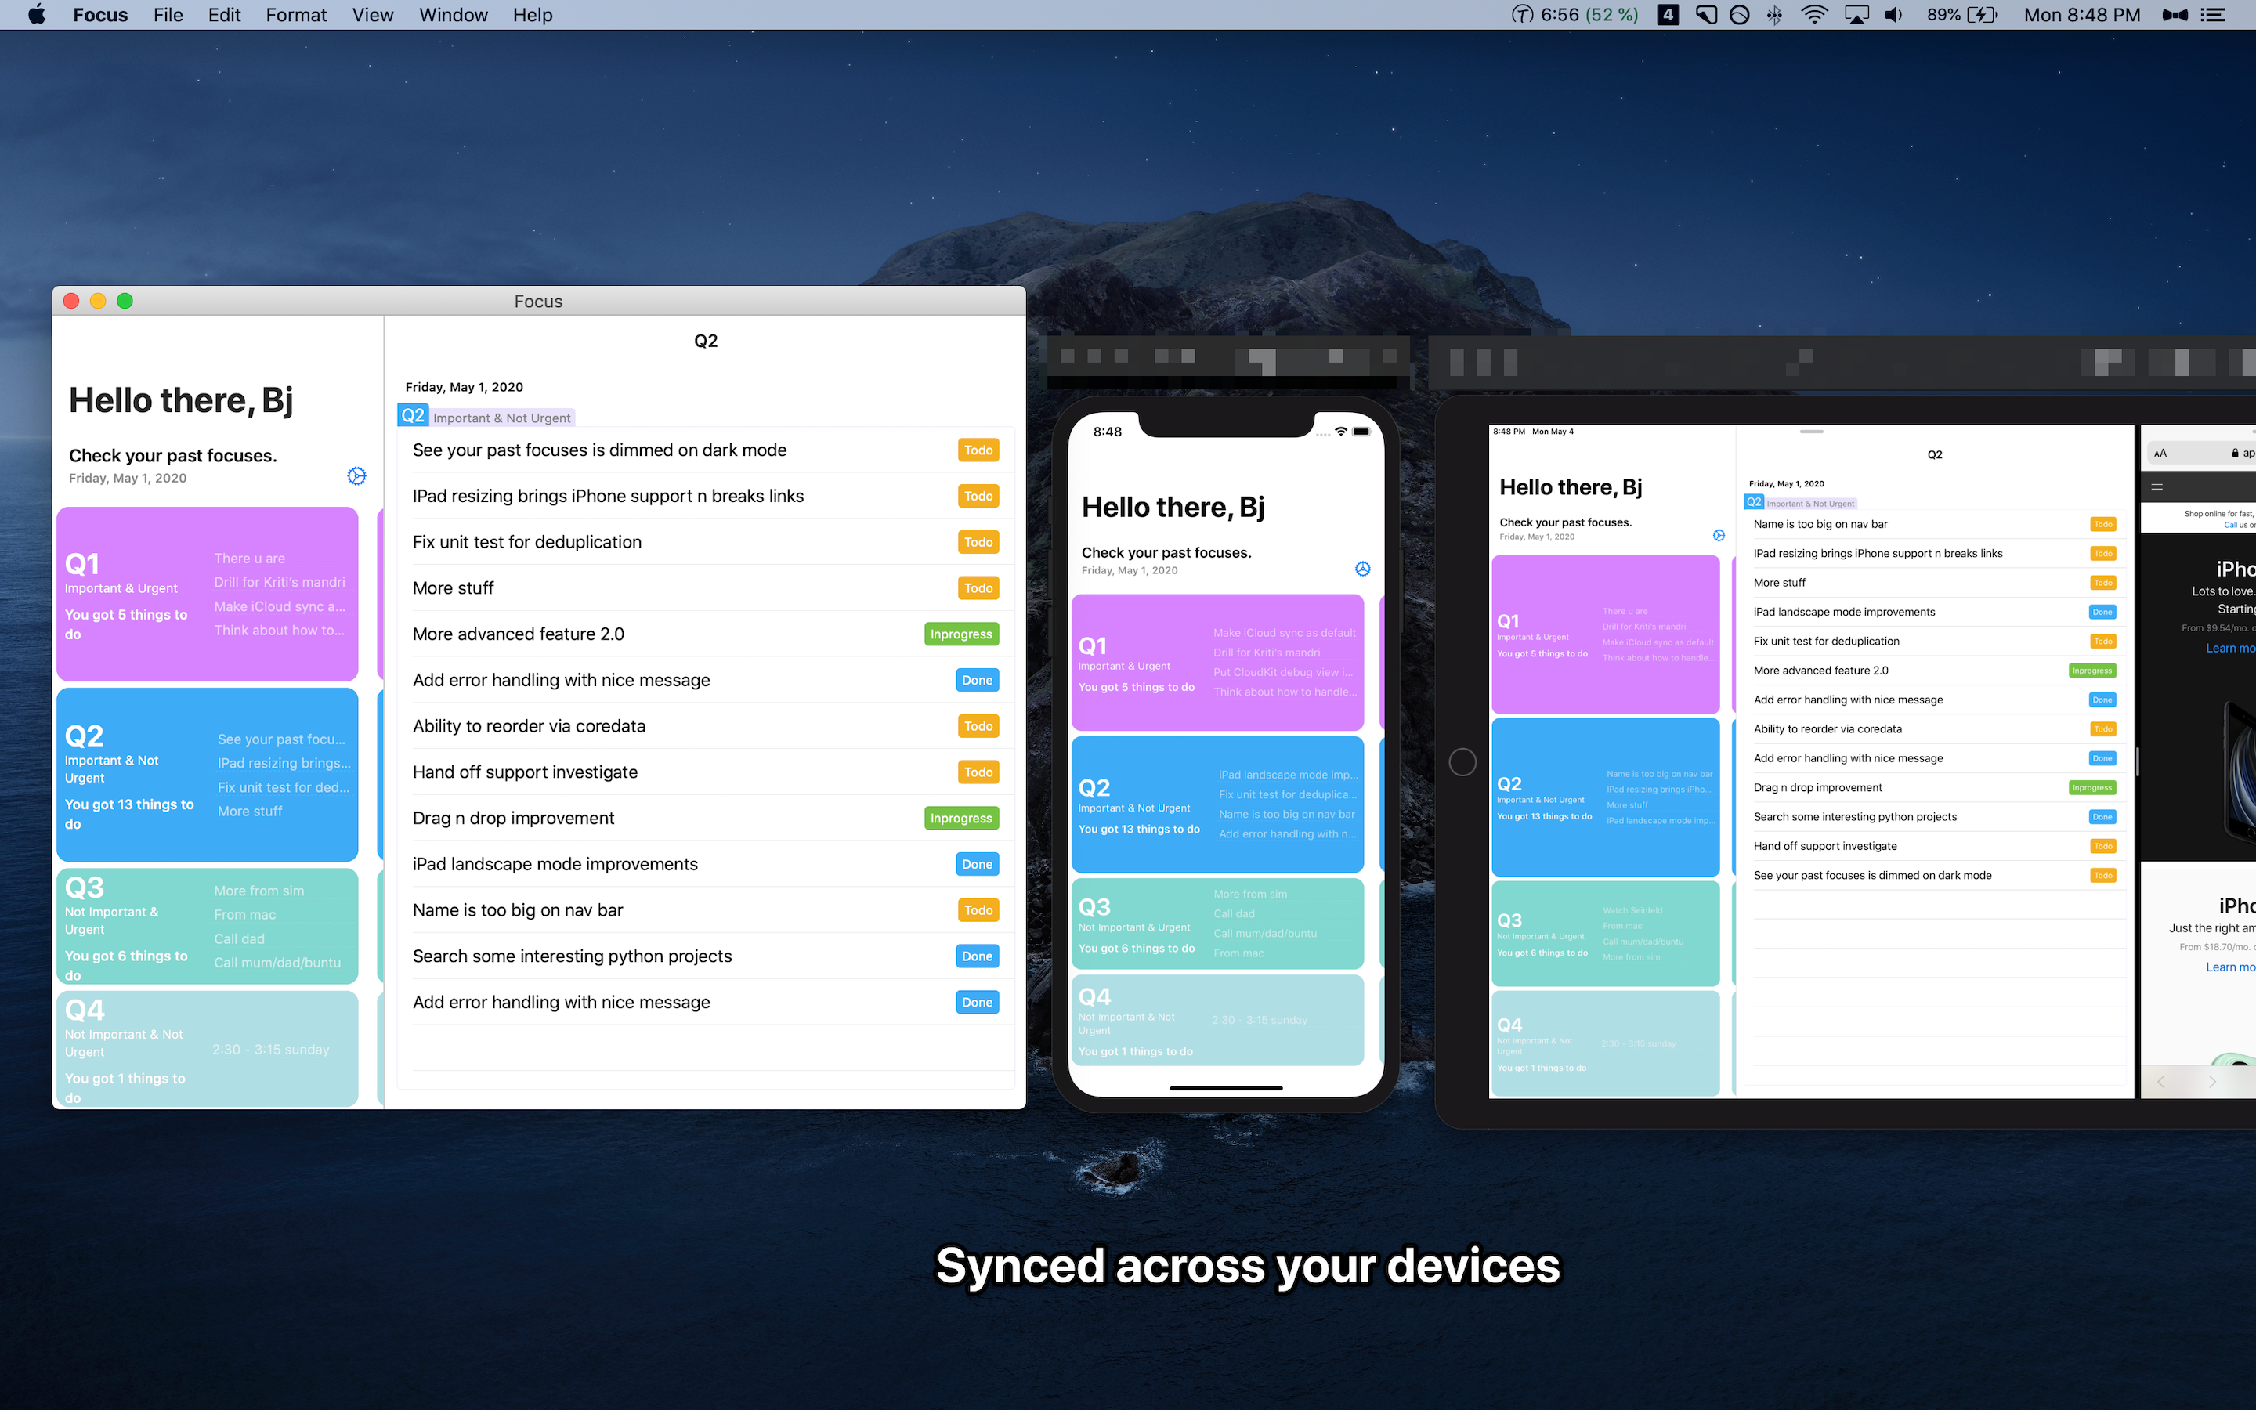Tap the Q4 card on the iPhone
The image size is (2256, 1410).
coord(1217,1020)
